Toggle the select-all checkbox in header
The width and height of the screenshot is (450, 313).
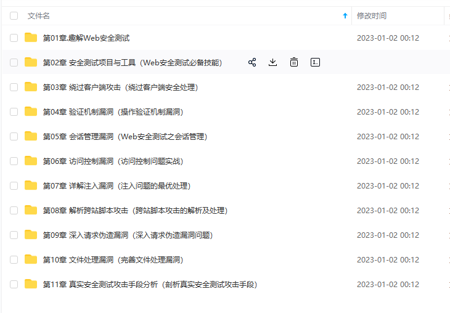click(14, 16)
